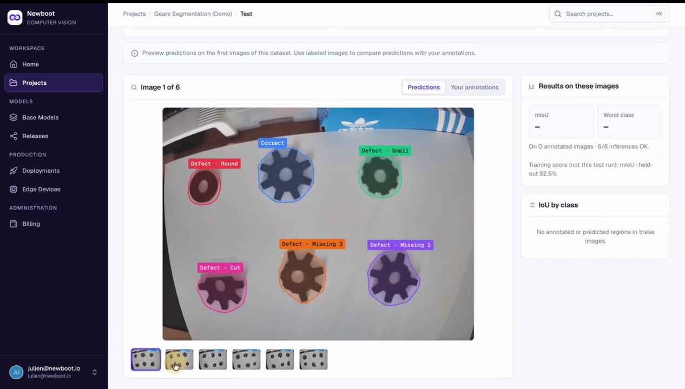Click the Training score mIoU held-out 92.5% text
685x389 pixels.
point(591,169)
